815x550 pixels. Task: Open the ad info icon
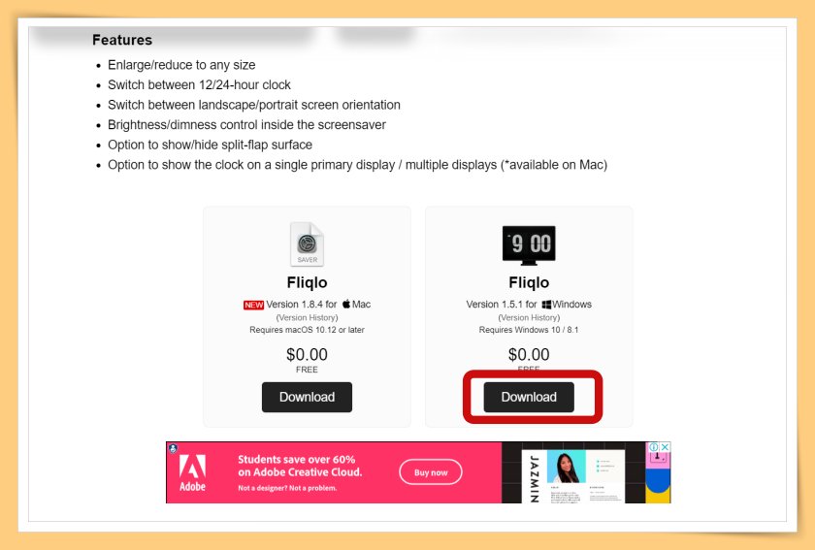[654, 446]
